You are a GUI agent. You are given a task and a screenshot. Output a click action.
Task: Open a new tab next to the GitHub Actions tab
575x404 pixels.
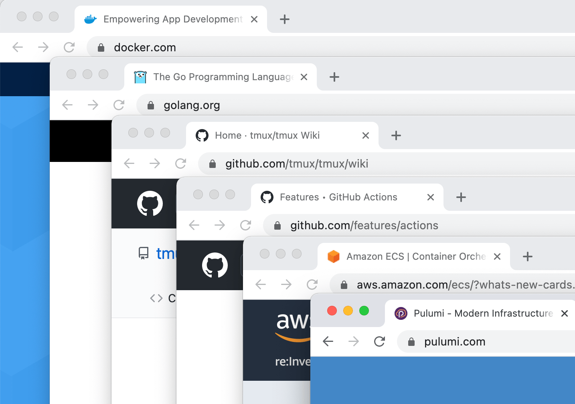pos(461,197)
